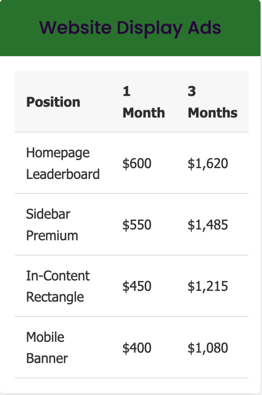The width and height of the screenshot is (262, 395).
Task: Click the word Rectangle in the table
Action: coord(55,297)
